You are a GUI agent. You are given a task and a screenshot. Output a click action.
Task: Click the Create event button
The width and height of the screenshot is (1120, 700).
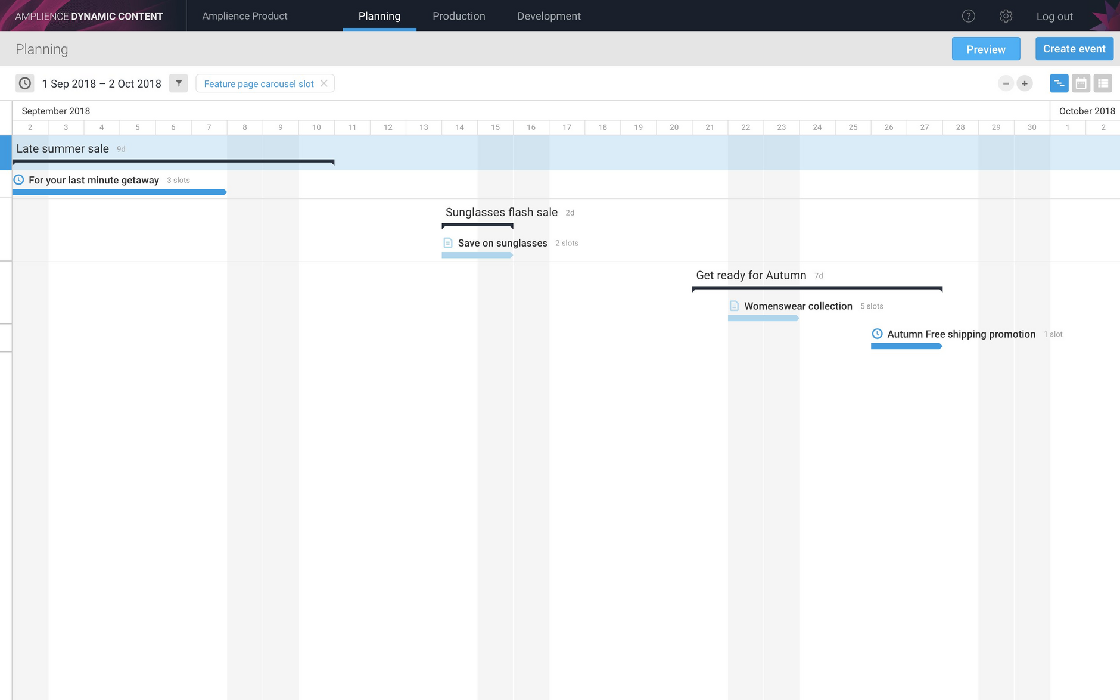[x=1074, y=48]
